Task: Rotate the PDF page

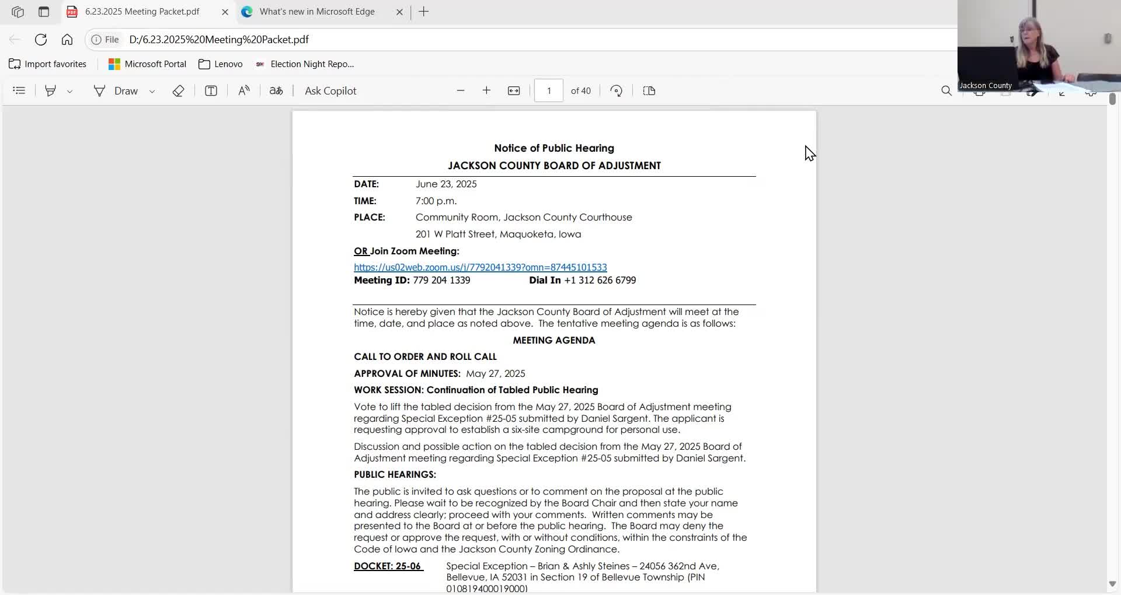Action: 617,91
